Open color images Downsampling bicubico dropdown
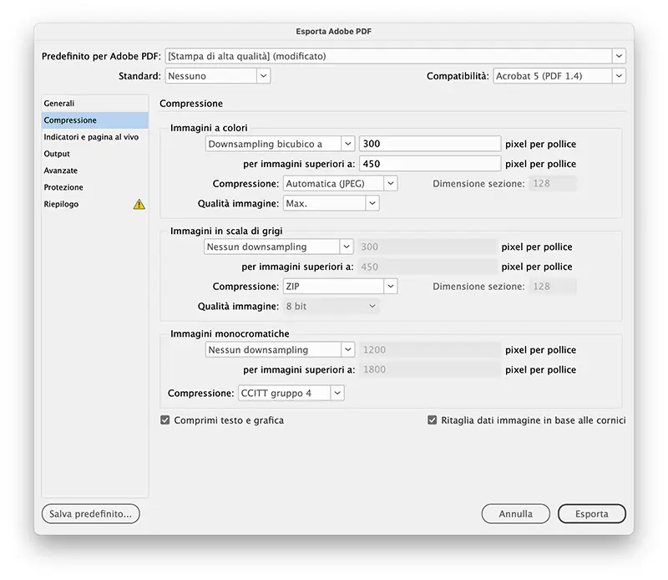Screen dimensions: 668x580 pos(280,144)
